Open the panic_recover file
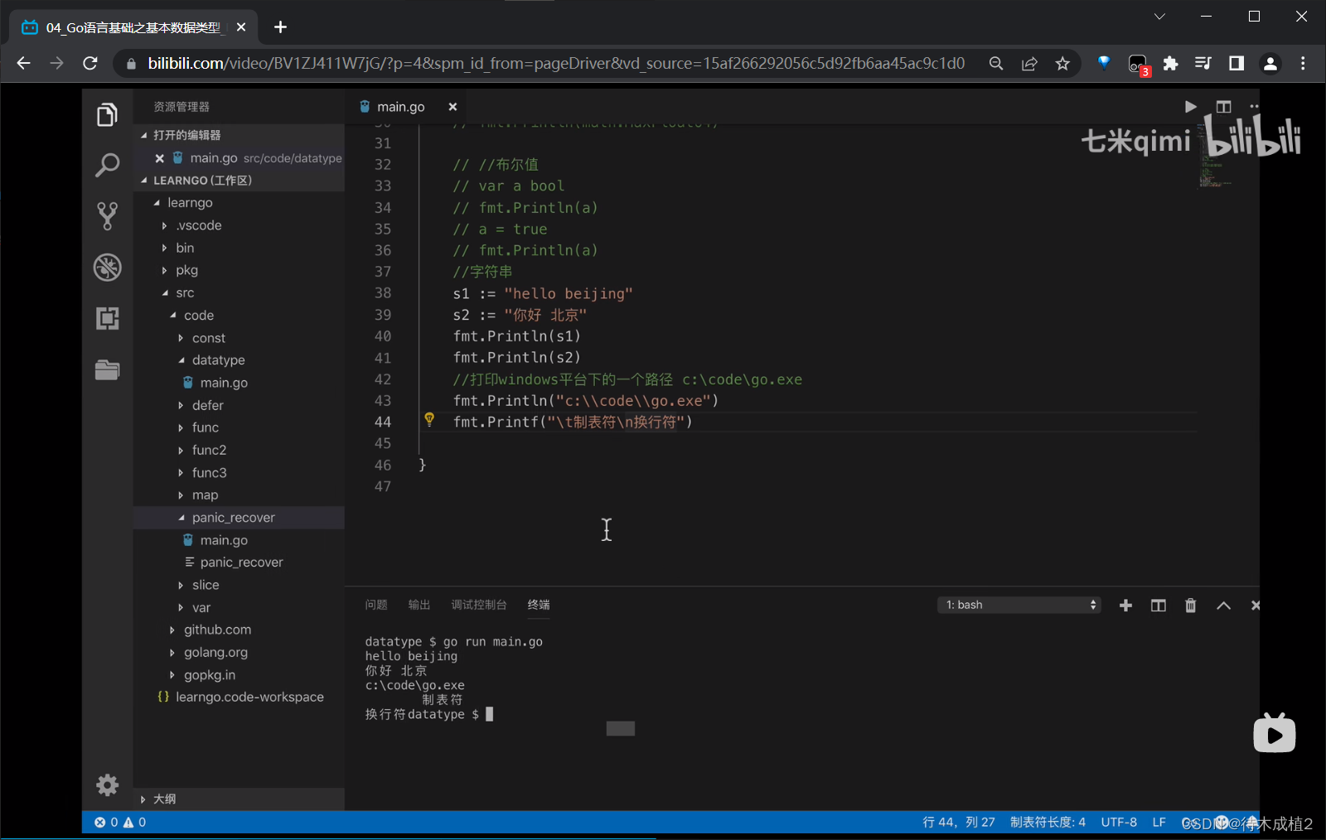 (x=239, y=562)
